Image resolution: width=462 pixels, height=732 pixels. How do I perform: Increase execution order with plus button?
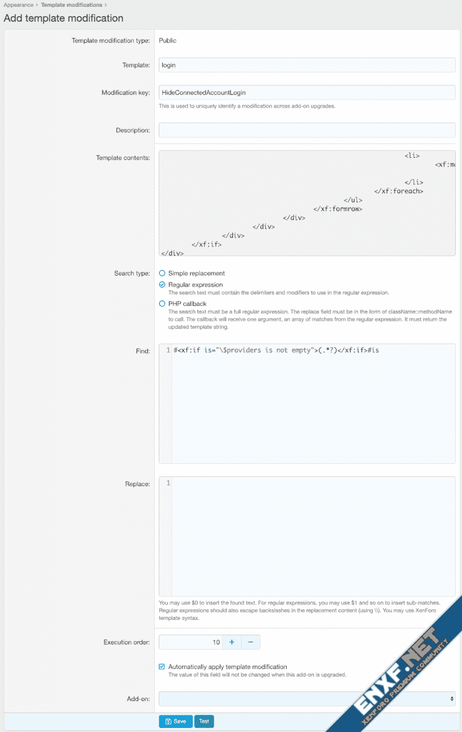tap(231, 642)
